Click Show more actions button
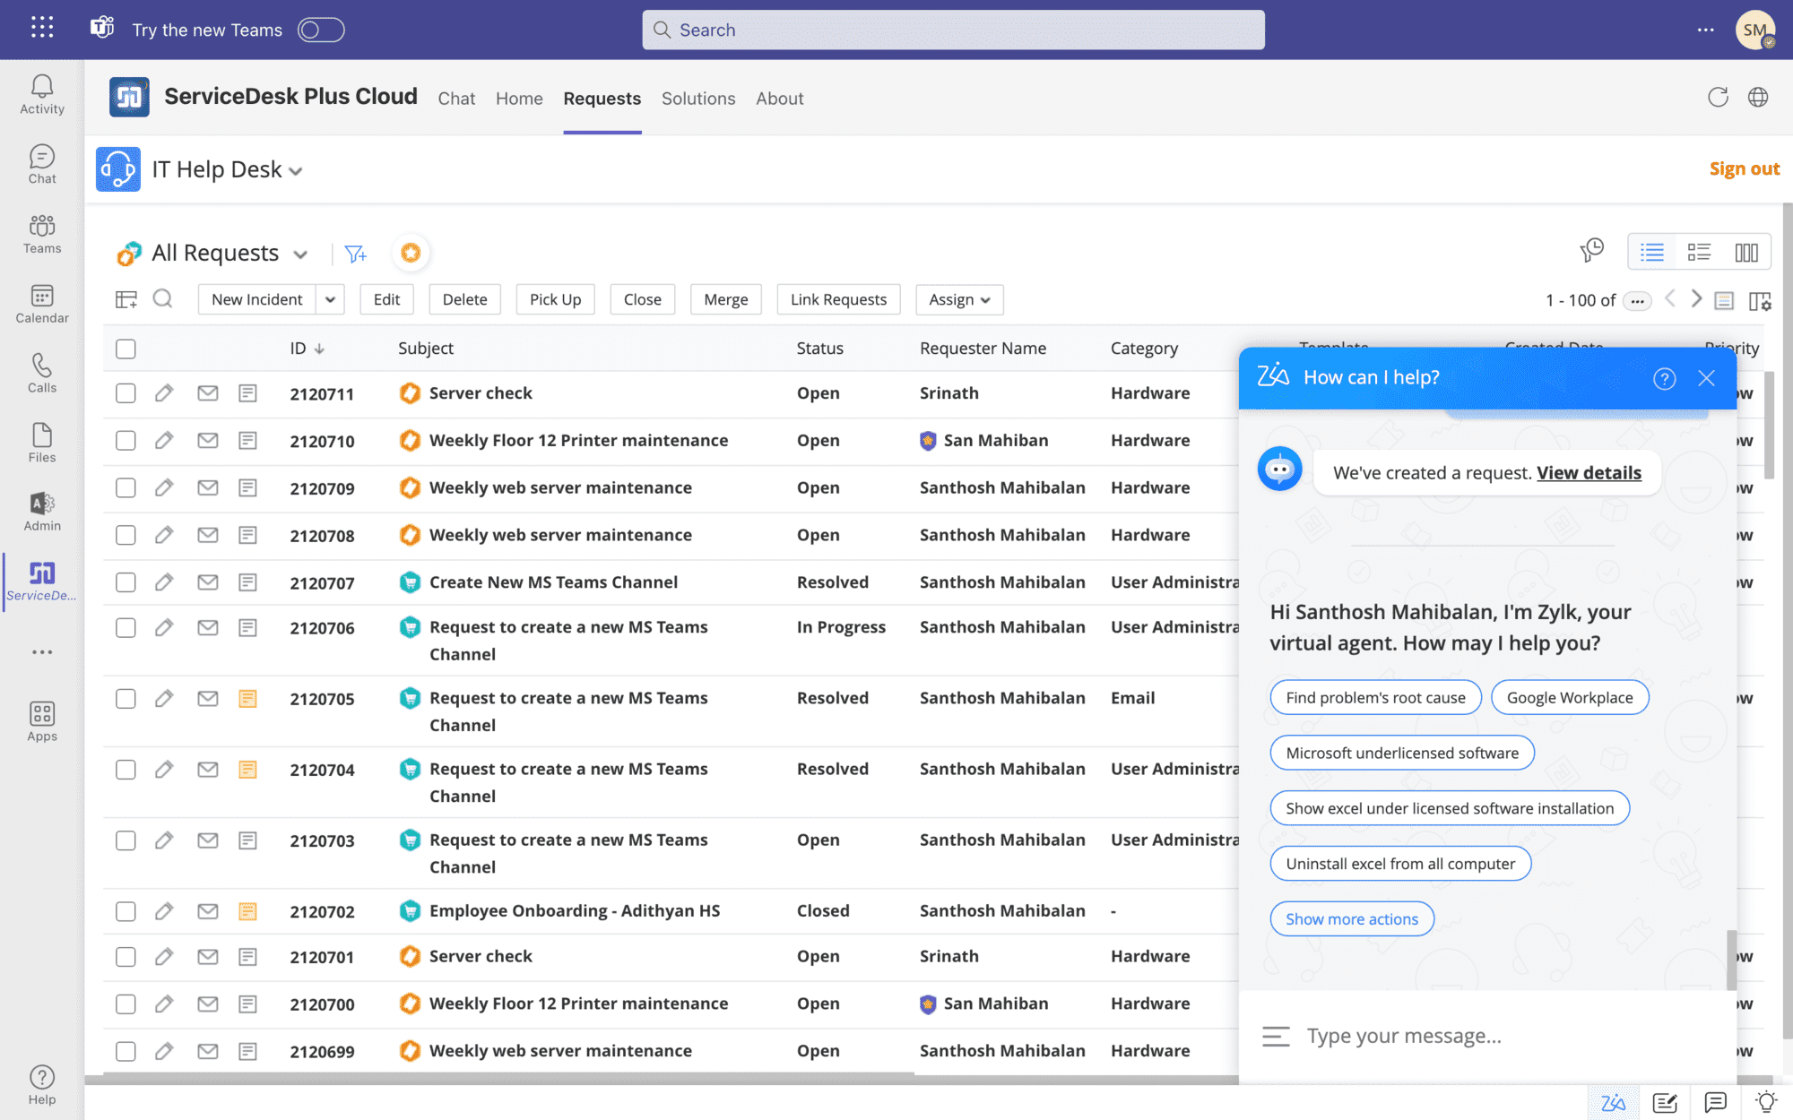1793x1120 pixels. (x=1351, y=919)
